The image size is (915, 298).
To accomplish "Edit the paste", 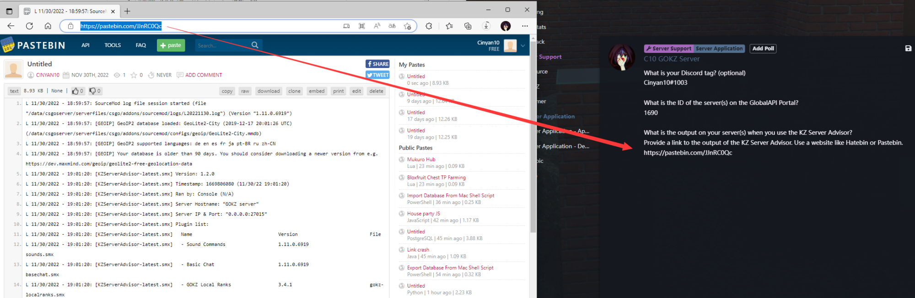I will [x=357, y=91].
